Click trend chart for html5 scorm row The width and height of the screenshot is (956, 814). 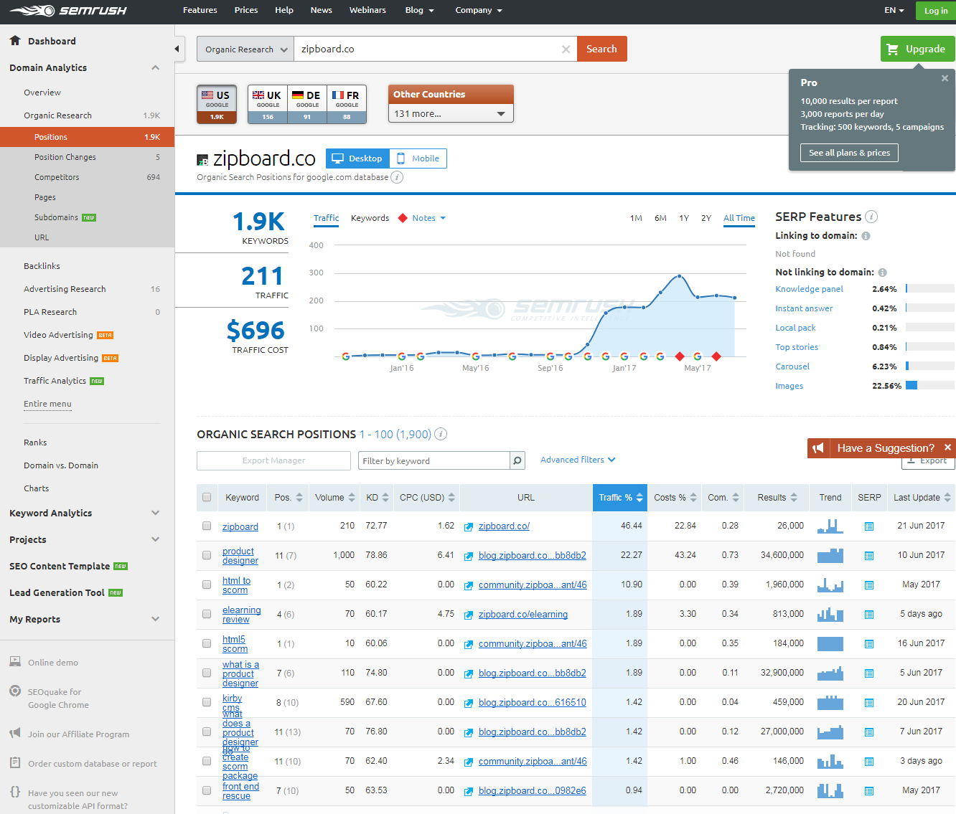tap(830, 643)
